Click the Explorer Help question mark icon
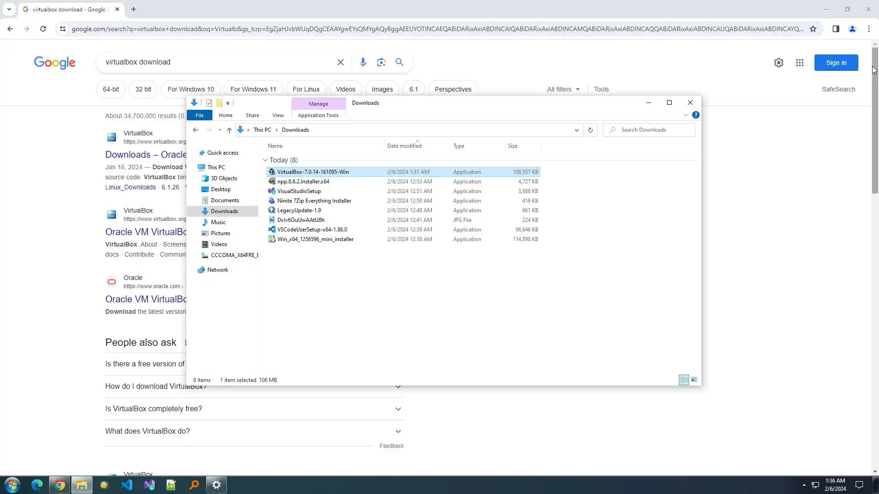The height and width of the screenshot is (494, 879). (695, 115)
